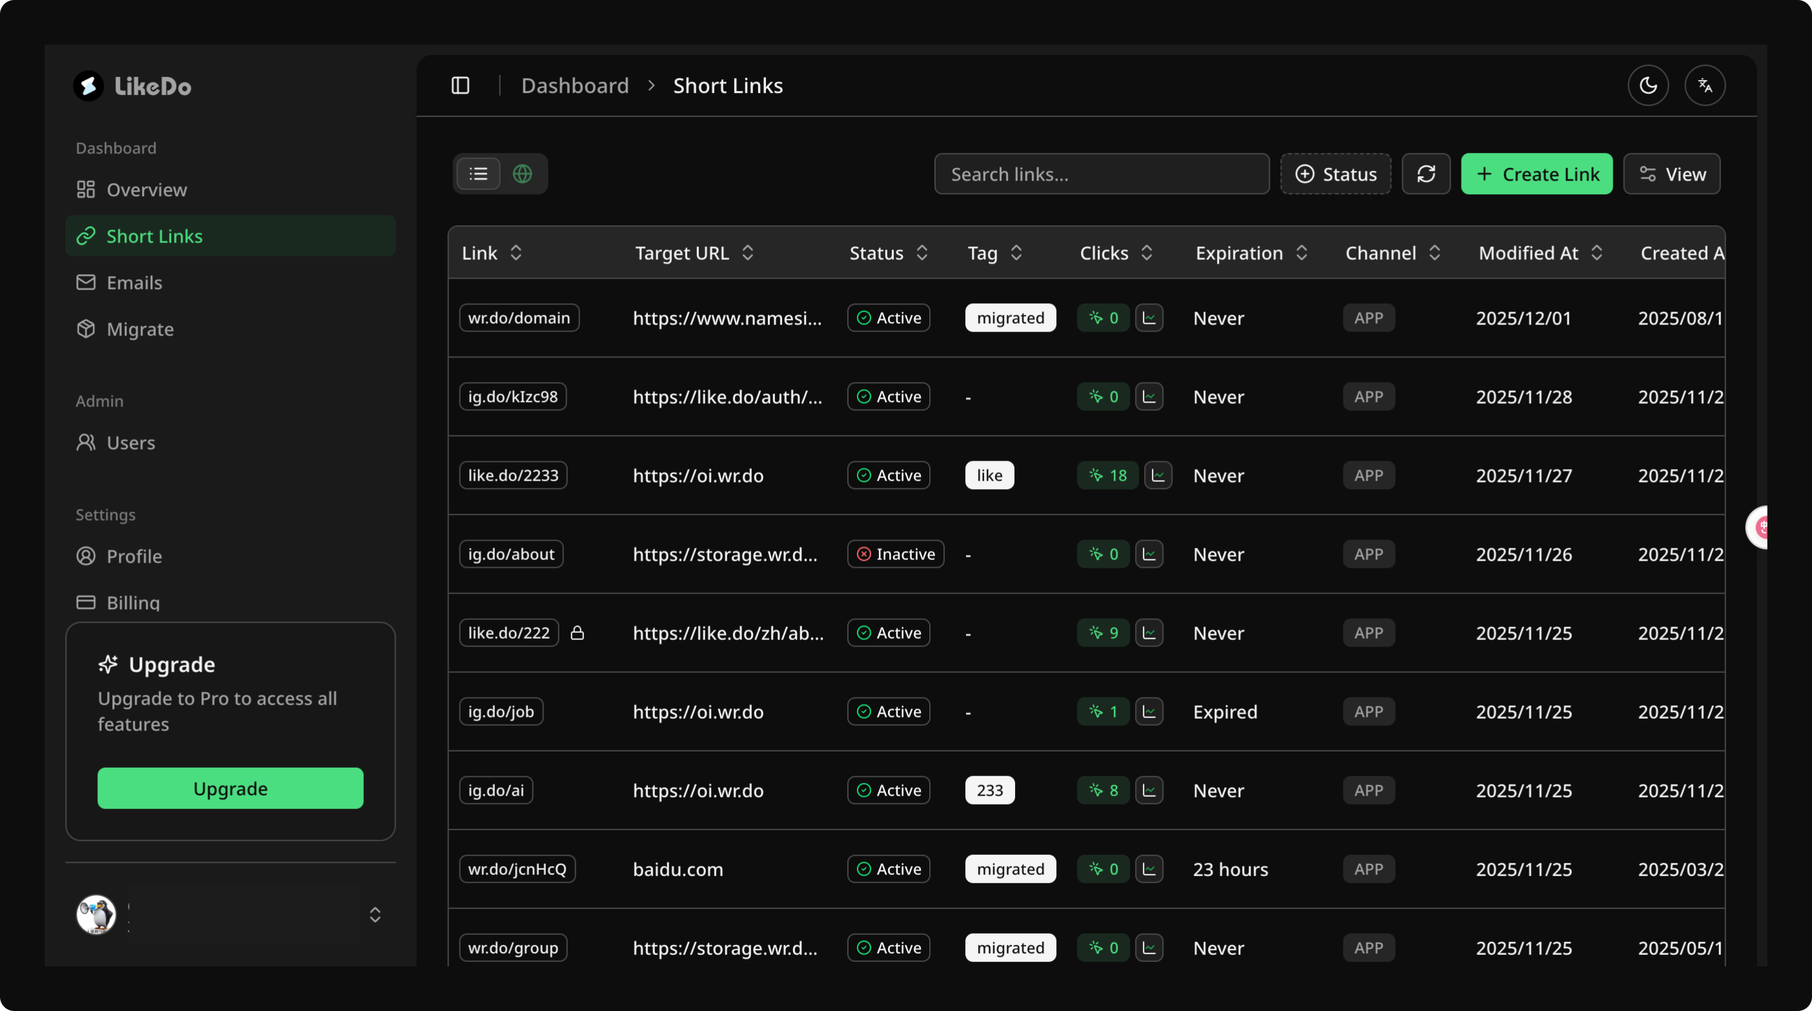Toggle dark mode with the moon icon
This screenshot has width=1812, height=1011.
[x=1649, y=85]
